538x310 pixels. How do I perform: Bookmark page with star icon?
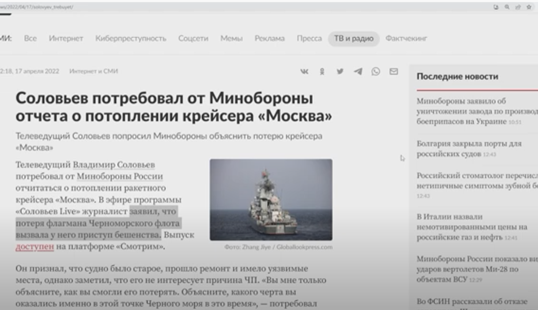point(529,7)
